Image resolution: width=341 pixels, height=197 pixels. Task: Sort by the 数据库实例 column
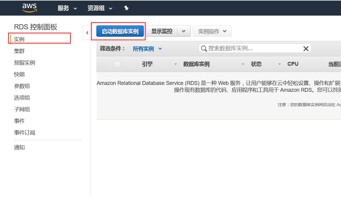213,64
